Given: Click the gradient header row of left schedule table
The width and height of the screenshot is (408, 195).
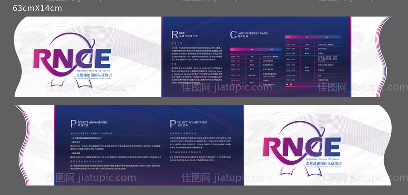Looking at the screenshot, I should [x=255, y=48].
